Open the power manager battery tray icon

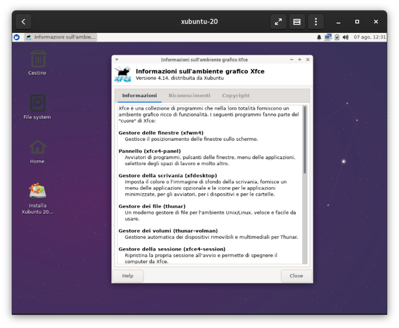[337, 37]
